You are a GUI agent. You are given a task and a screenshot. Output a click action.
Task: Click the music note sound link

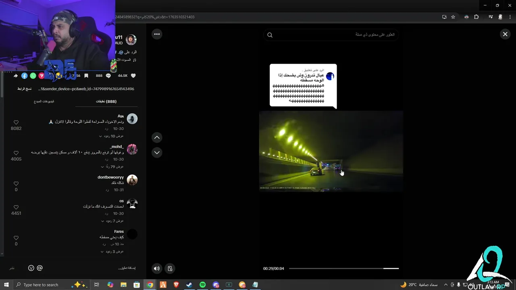(126, 60)
